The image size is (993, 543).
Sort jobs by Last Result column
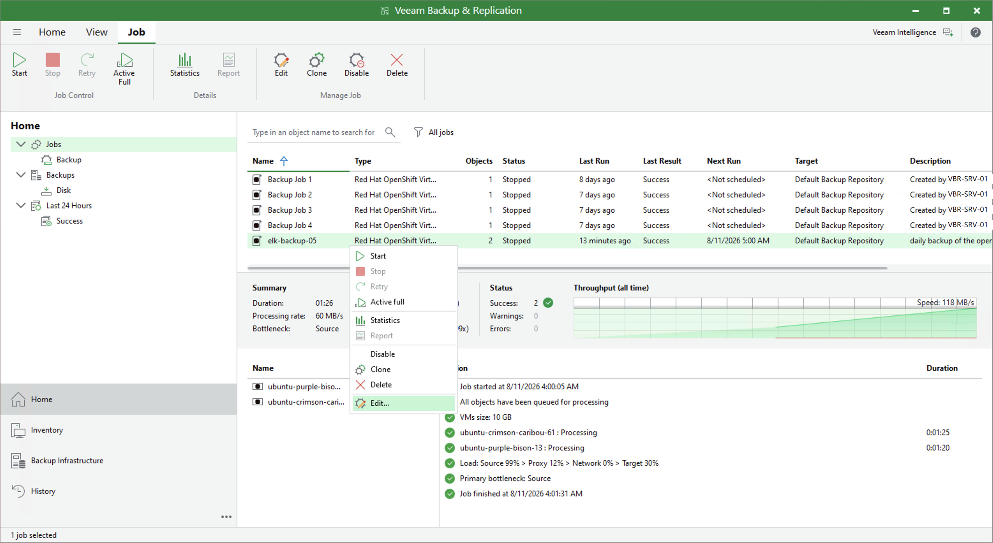point(662,161)
